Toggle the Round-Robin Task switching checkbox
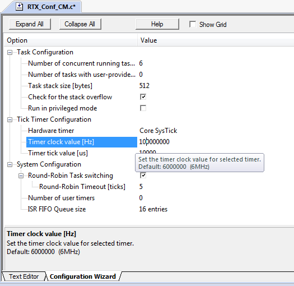The height and width of the screenshot is (286, 294). pyautogui.click(x=143, y=176)
